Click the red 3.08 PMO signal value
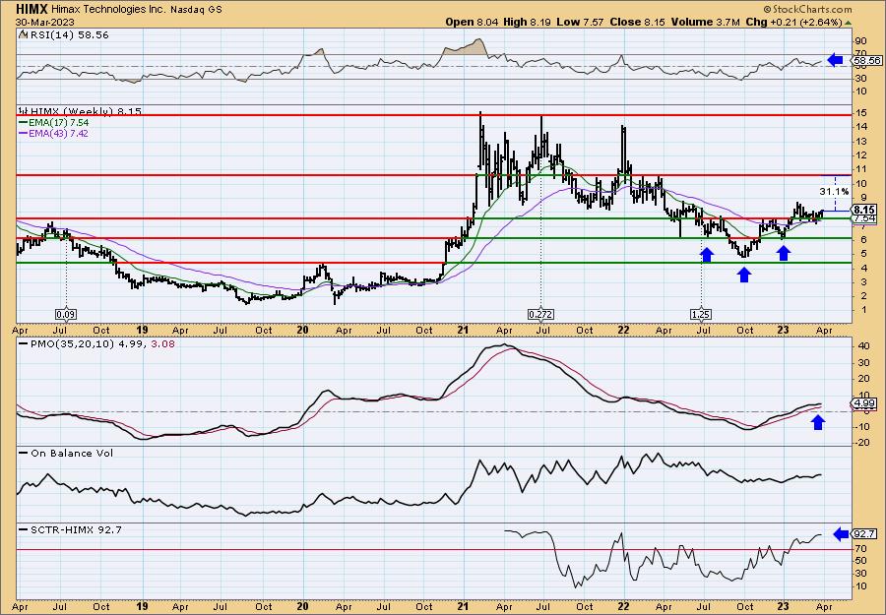 coord(163,343)
